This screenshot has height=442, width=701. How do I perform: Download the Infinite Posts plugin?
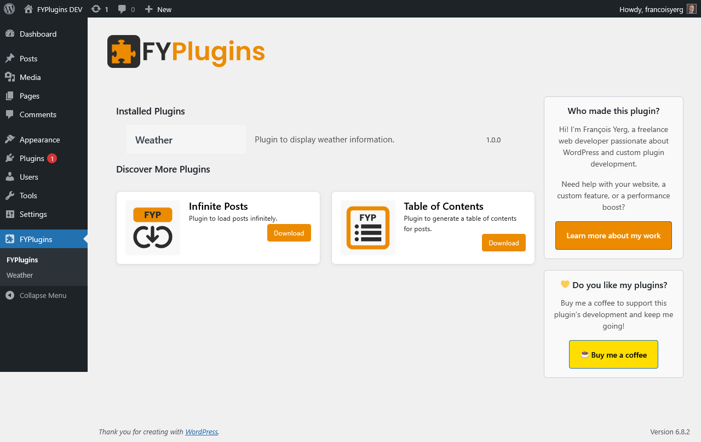289,233
